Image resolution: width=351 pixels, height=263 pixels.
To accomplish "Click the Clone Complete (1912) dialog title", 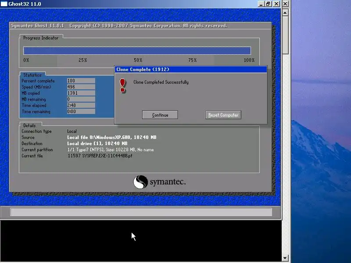I will coord(143,69).
